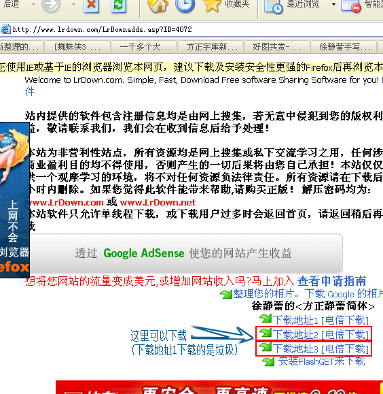The image size is (383, 394).
Task: Click the yellow Firefox recommendation info bar
Action: 191,67
